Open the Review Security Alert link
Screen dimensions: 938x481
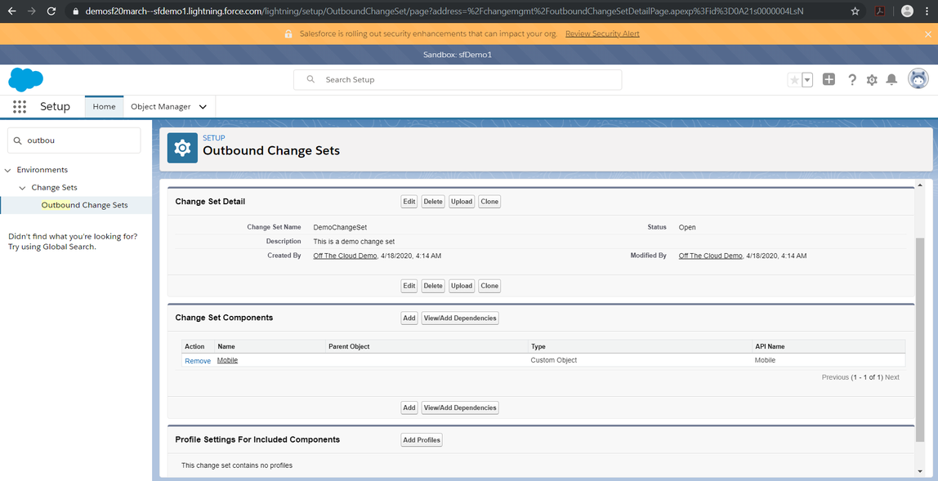pyautogui.click(x=602, y=34)
